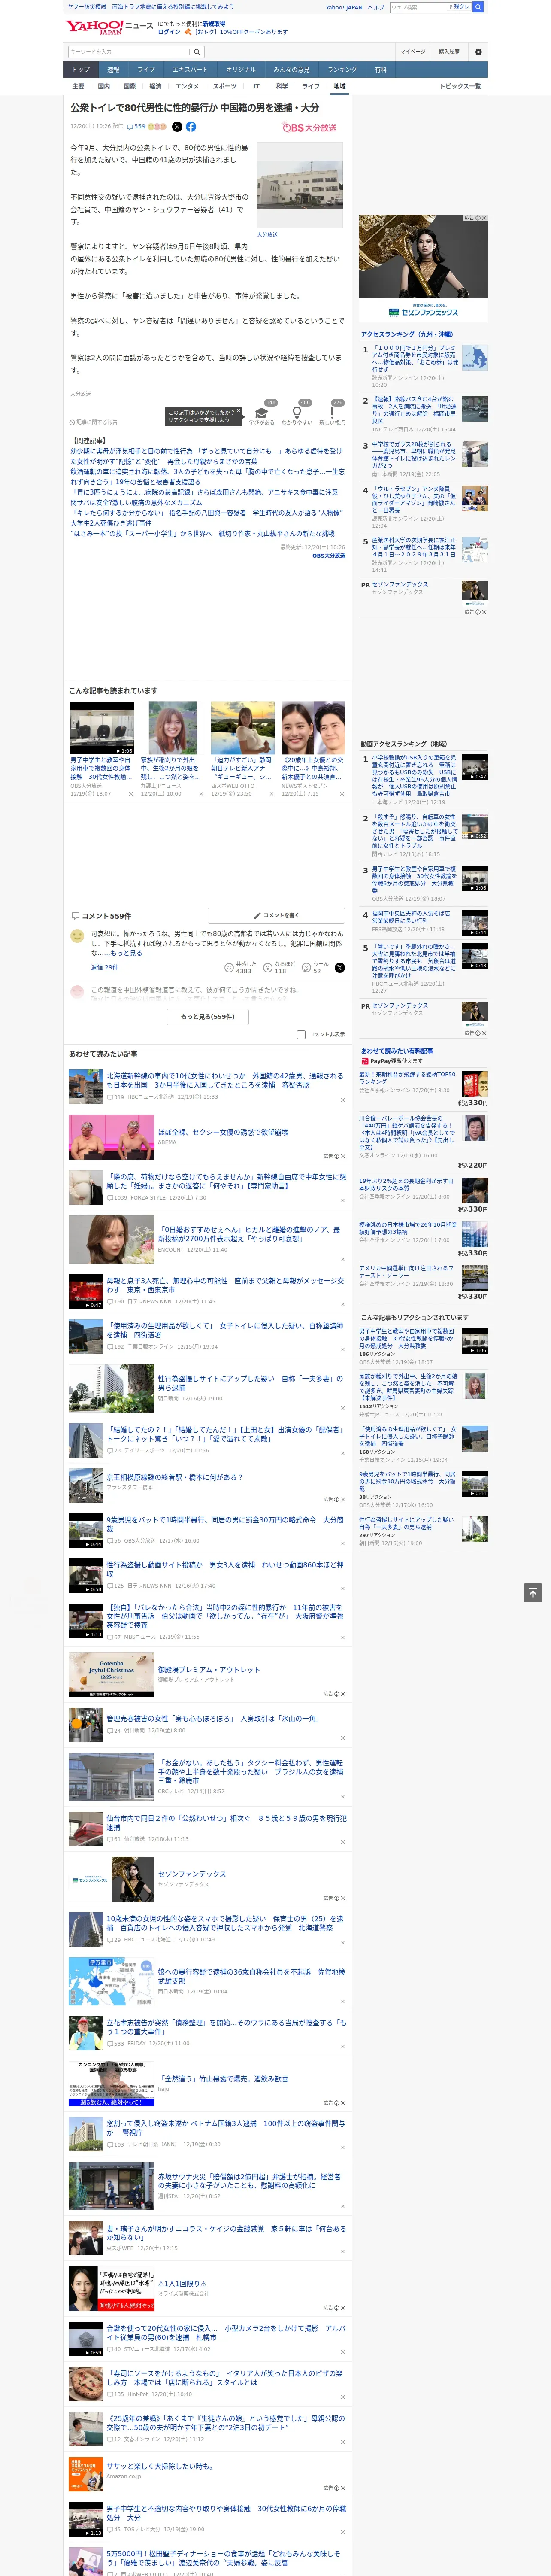Click the keyword search magnifier icon

click(x=197, y=52)
